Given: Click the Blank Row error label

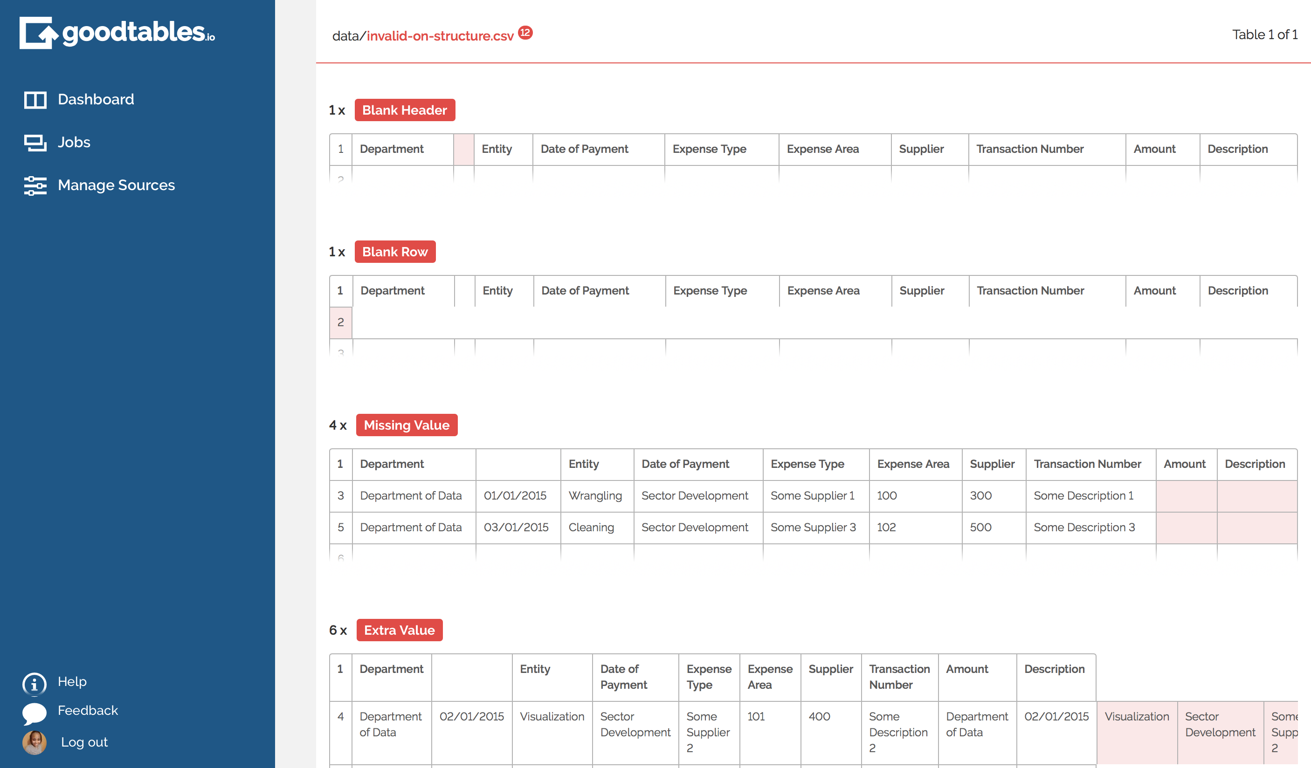Looking at the screenshot, I should tap(395, 252).
